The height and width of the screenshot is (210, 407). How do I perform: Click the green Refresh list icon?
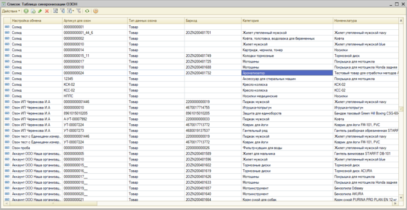(87, 11)
